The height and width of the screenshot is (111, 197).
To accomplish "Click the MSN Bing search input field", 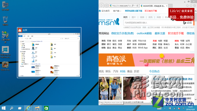I will 153,23.
